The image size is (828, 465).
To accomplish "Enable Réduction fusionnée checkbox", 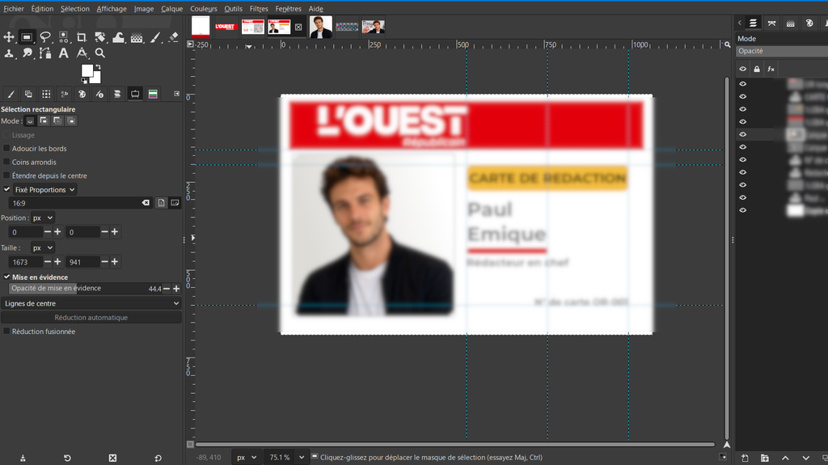I will [x=6, y=332].
